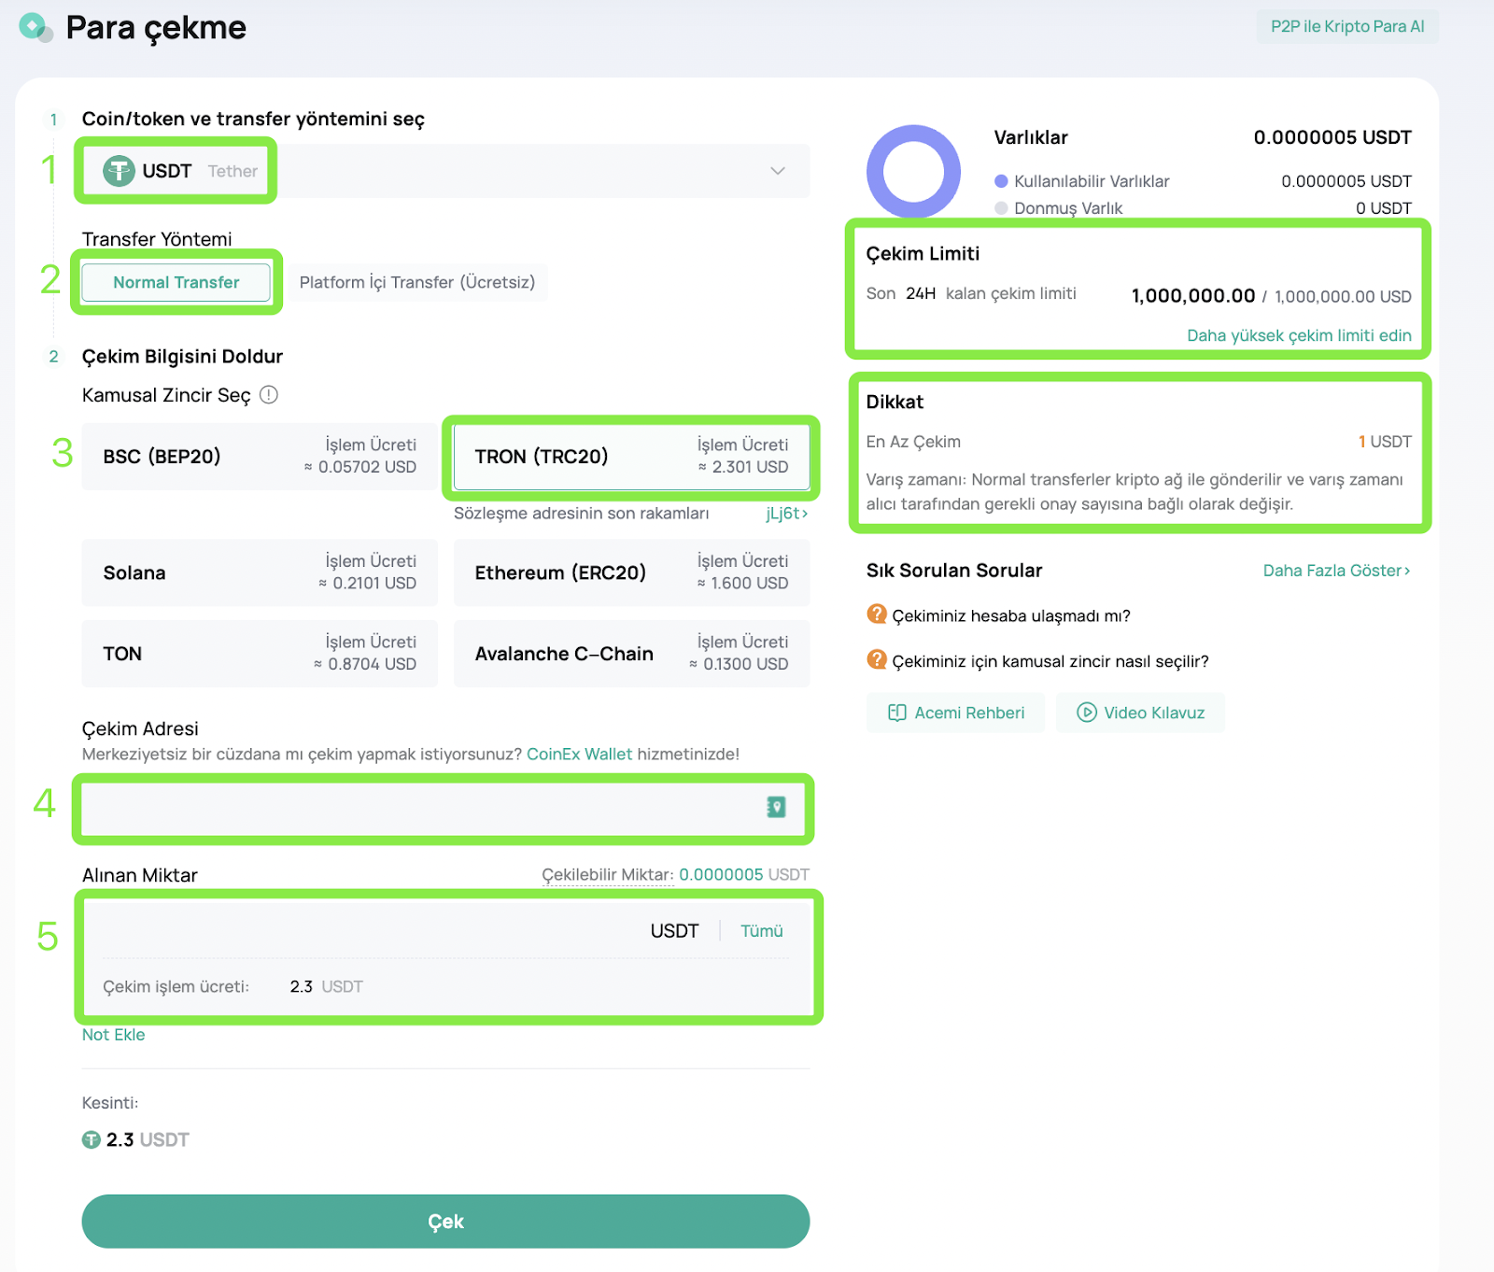Expand the coin selection dropdown arrow
This screenshot has width=1494, height=1272.
[x=777, y=171]
